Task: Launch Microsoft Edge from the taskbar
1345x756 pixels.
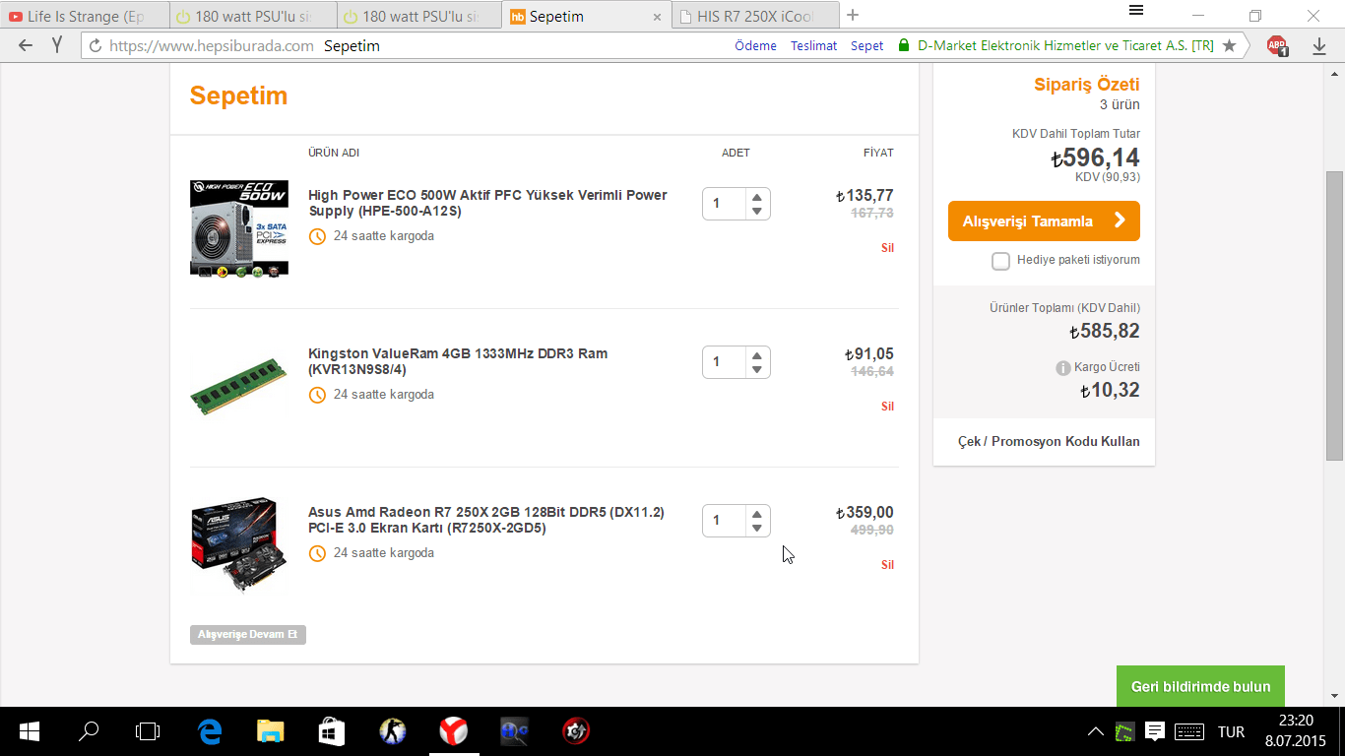Action: [210, 731]
